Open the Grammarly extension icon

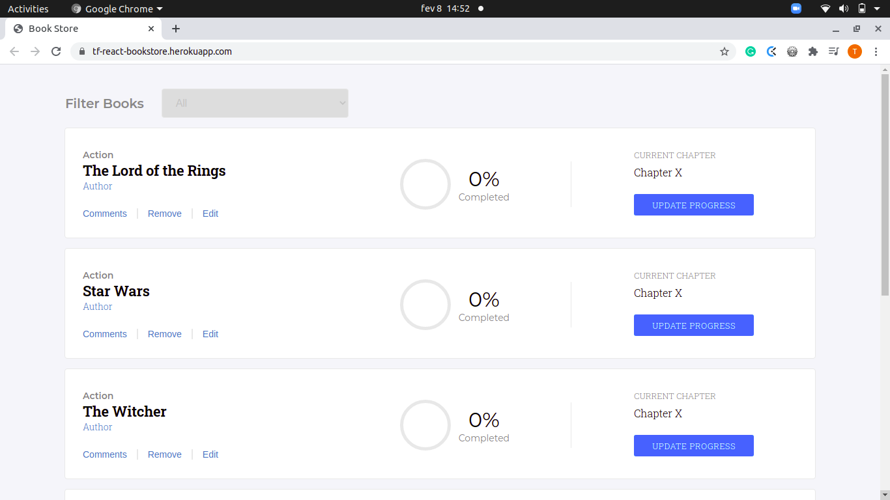pyautogui.click(x=751, y=51)
